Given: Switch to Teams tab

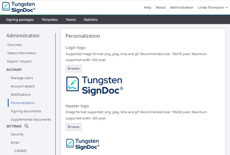Looking at the screenshot, I should tap(71, 20).
